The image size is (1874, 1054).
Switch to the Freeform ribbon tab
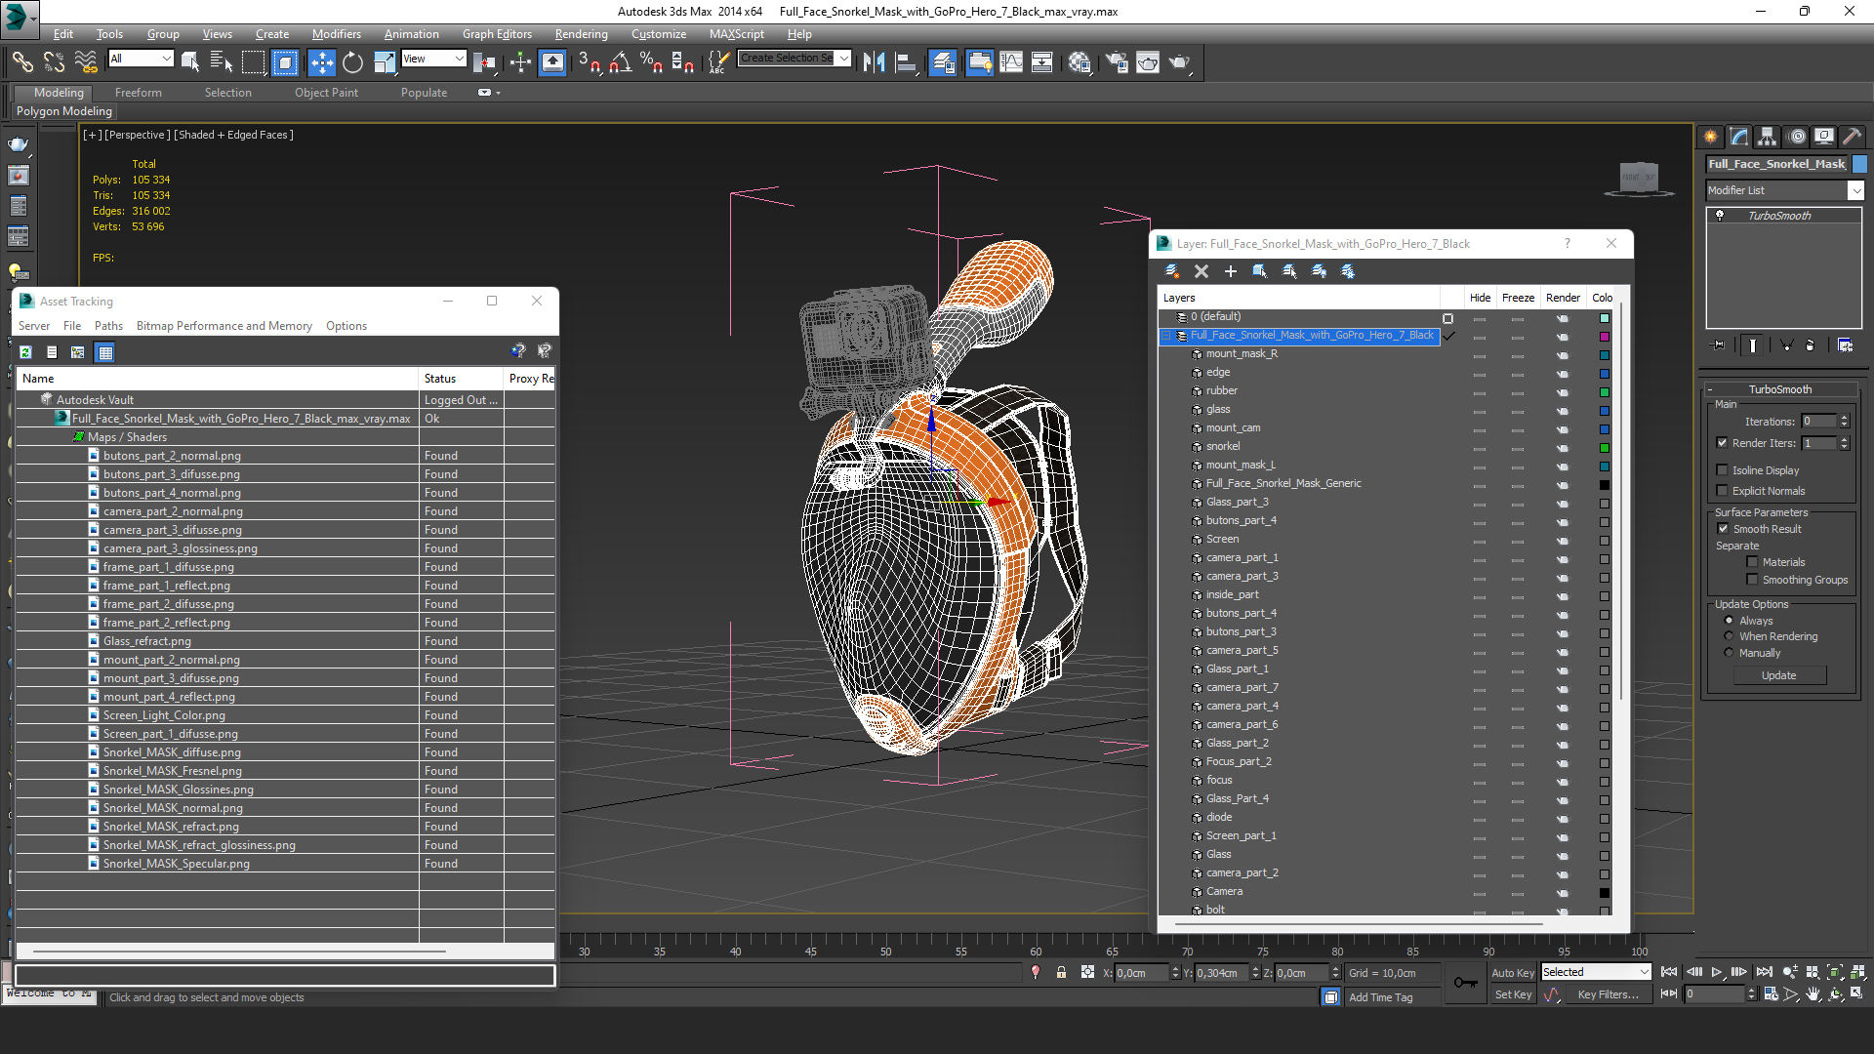click(138, 93)
